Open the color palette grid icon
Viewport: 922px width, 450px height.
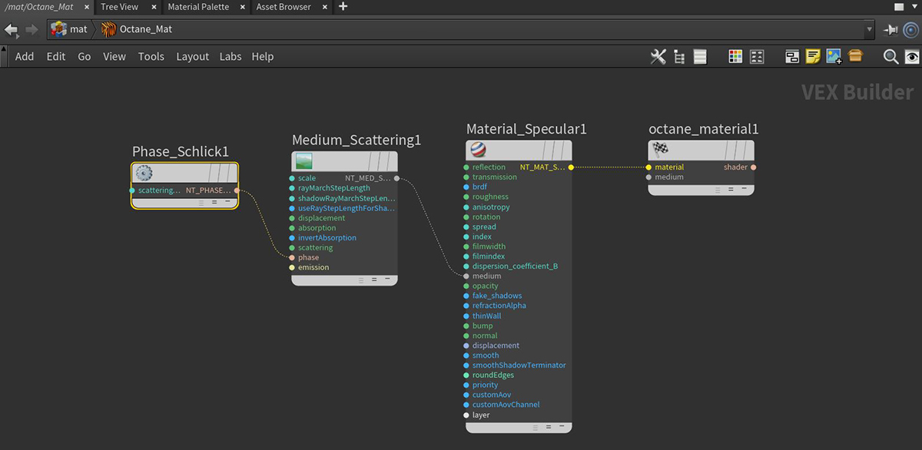[735, 57]
